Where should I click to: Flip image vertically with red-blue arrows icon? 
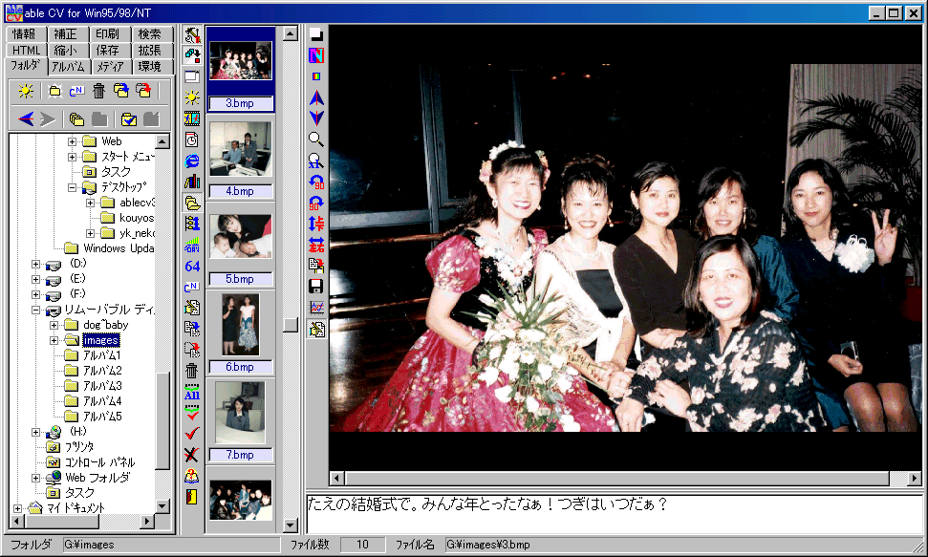click(x=316, y=224)
